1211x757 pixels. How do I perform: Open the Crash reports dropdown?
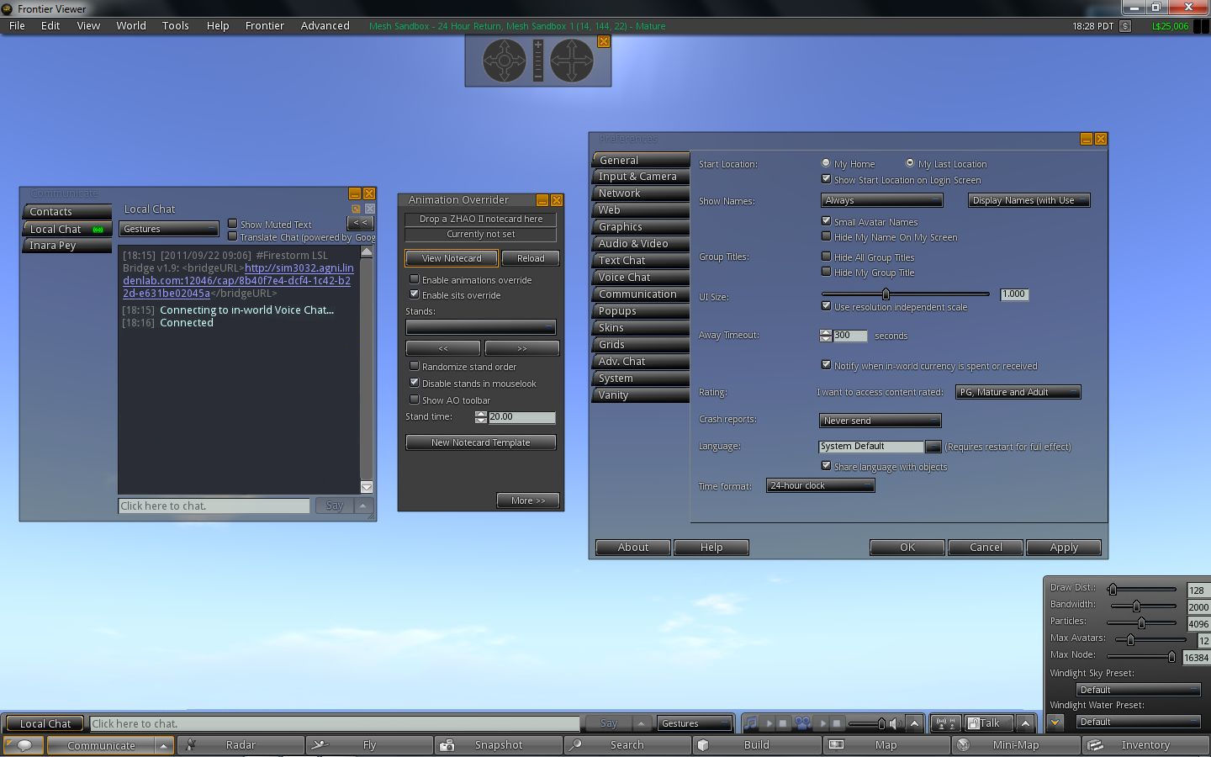[x=880, y=421]
